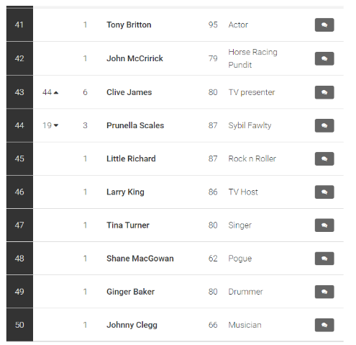Viewport: 356px width, 345px height.
Task: Click comment icon for Johnny Clegg
Action: (324, 325)
